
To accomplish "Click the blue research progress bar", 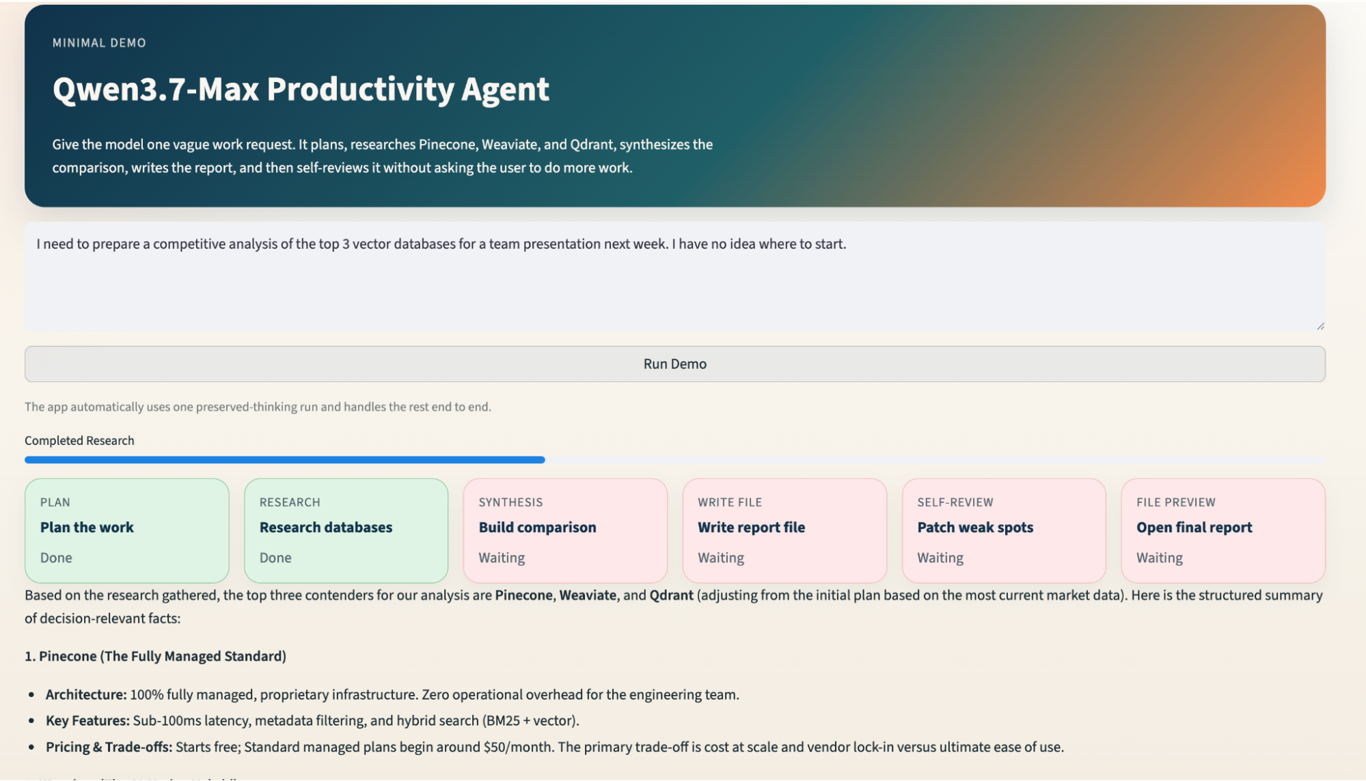I will [284, 460].
